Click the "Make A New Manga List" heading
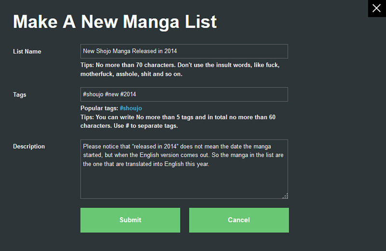This screenshot has width=386, height=251. click(115, 22)
